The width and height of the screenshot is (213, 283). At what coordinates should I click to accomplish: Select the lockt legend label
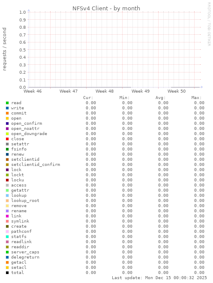(18, 175)
